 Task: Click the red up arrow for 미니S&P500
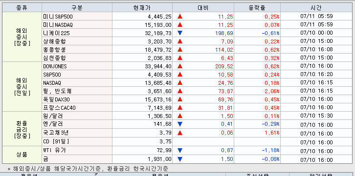(180, 17)
